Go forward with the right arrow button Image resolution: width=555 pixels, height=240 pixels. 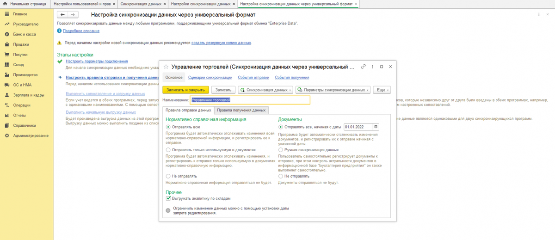[x=72, y=15]
